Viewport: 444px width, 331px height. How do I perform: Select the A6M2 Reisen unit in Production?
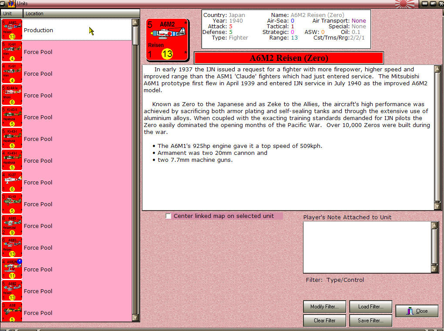[12, 30]
